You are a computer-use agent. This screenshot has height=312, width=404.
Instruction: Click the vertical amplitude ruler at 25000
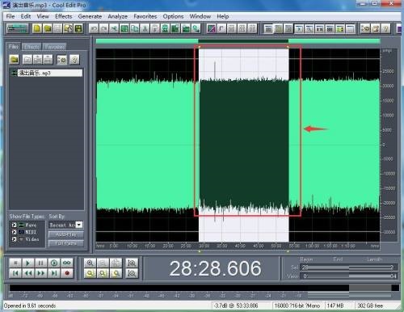click(388, 71)
